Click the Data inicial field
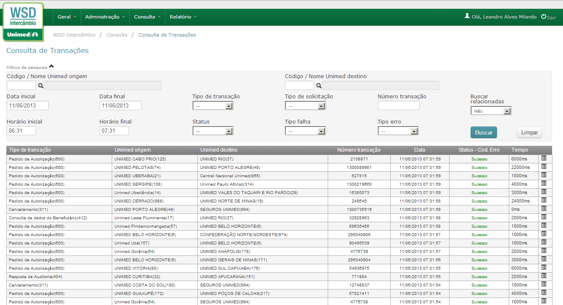The width and height of the screenshot is (563, 305). pos(28,105)
